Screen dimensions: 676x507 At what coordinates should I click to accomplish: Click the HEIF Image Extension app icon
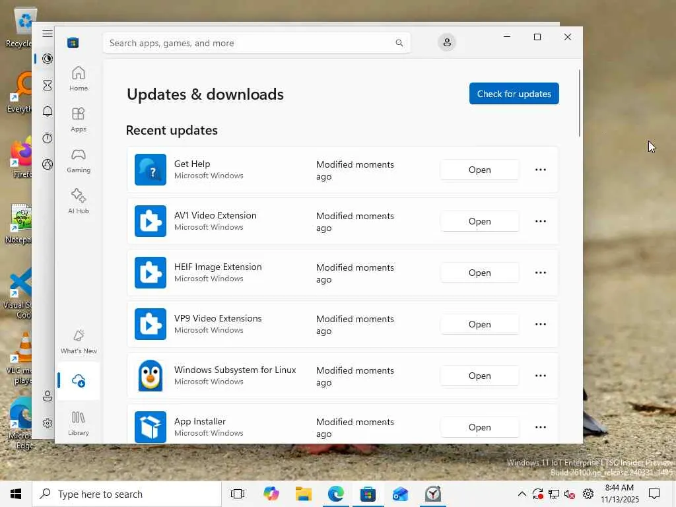point(151,273)
